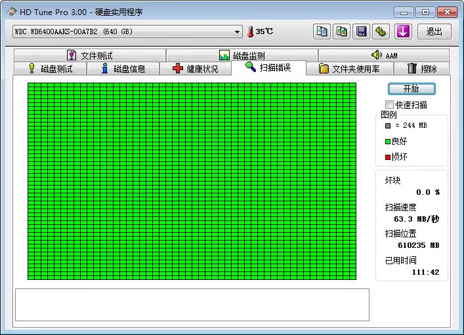Click the green scan block grid
This screenshot has width=464, height=335.
[x=192, y=181]
